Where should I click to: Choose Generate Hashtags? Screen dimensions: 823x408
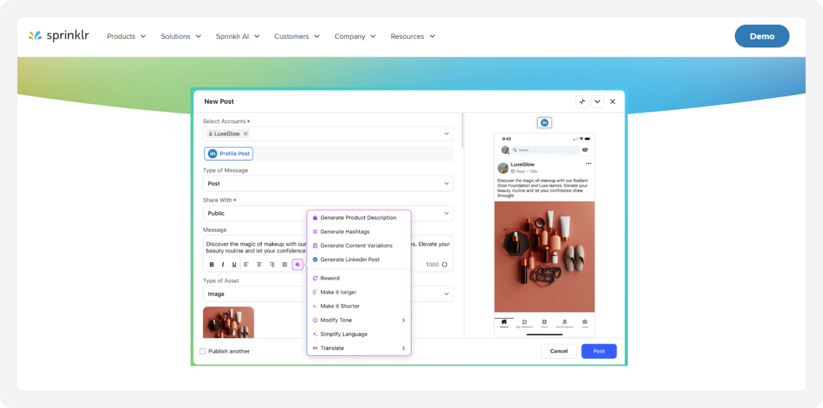click(x=359, y=232)
